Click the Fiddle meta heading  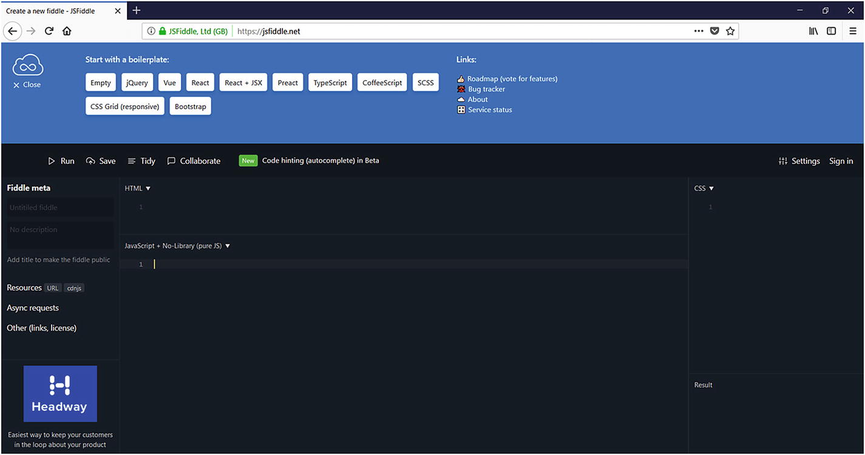point(29,188)
